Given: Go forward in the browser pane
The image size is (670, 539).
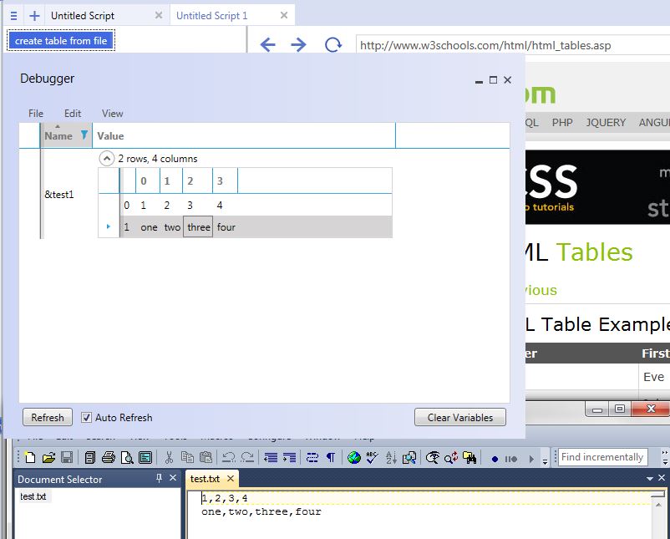Looking at the screenshot, I should pyautogui.click(x=298, y=44).
